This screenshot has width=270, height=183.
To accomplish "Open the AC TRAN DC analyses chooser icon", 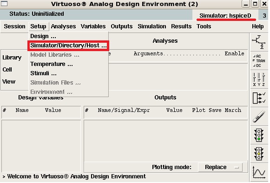I will [259, 61].
